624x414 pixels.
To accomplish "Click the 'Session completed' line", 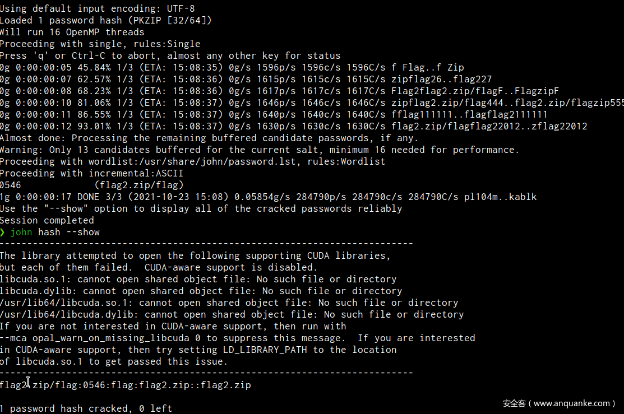I will 47,220.
